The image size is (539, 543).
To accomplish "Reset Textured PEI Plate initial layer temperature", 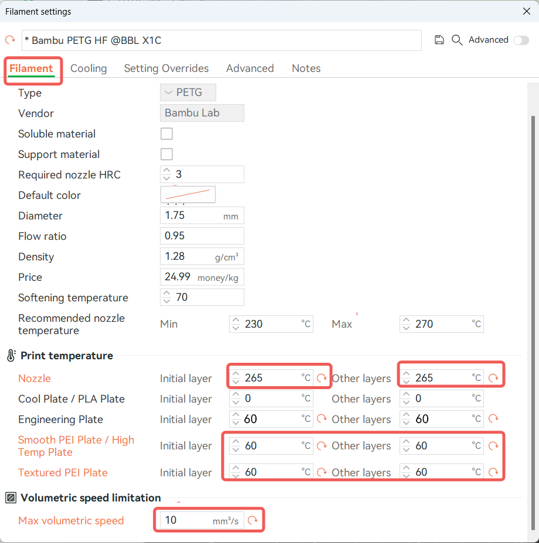I will [x=322, y=472].
